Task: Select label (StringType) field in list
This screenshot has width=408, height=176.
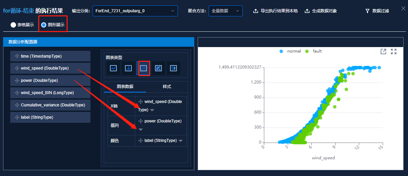Action: [51, 117]
